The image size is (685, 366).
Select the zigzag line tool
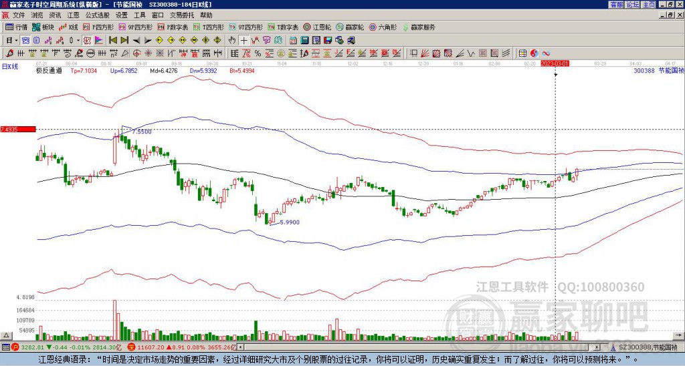(471, 53)
